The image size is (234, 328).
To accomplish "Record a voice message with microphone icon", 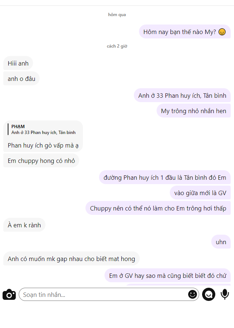I will point(225,294).
